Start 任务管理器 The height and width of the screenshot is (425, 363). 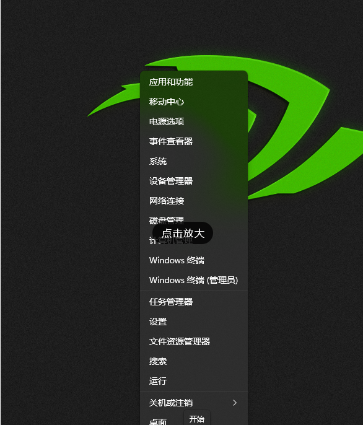tap(194, 302)
